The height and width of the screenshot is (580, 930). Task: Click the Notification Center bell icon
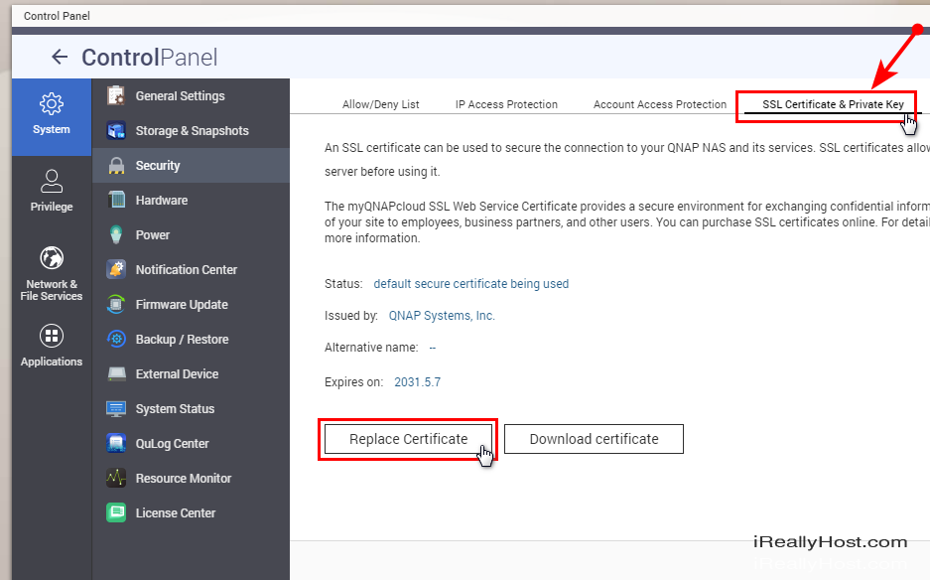[116, 269]
